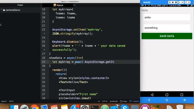Open App Store icon with notification badge
The image size is (194, 109).
[75, 107]
